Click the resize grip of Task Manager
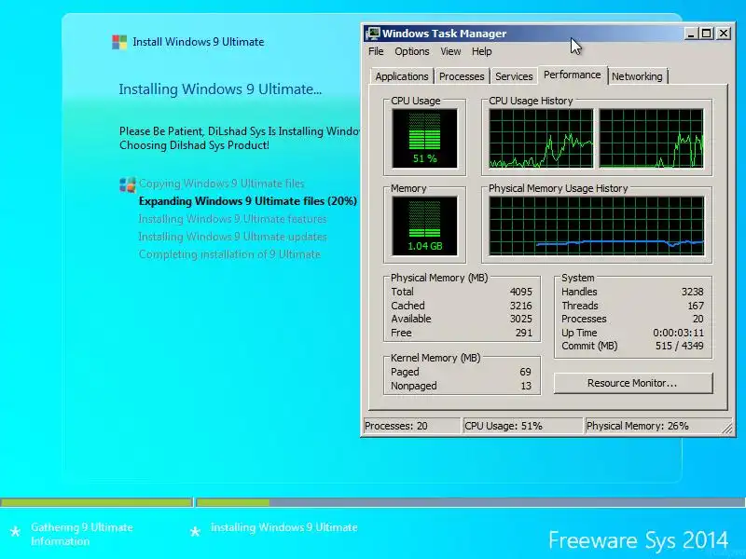The width and height of the screenshot is (746, 559). (728, 429)
